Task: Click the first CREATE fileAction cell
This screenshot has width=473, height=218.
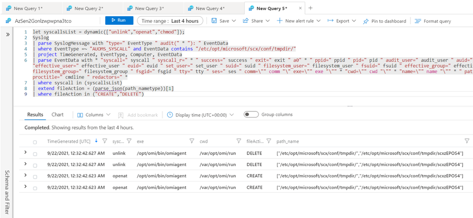Action: (254, 176)
